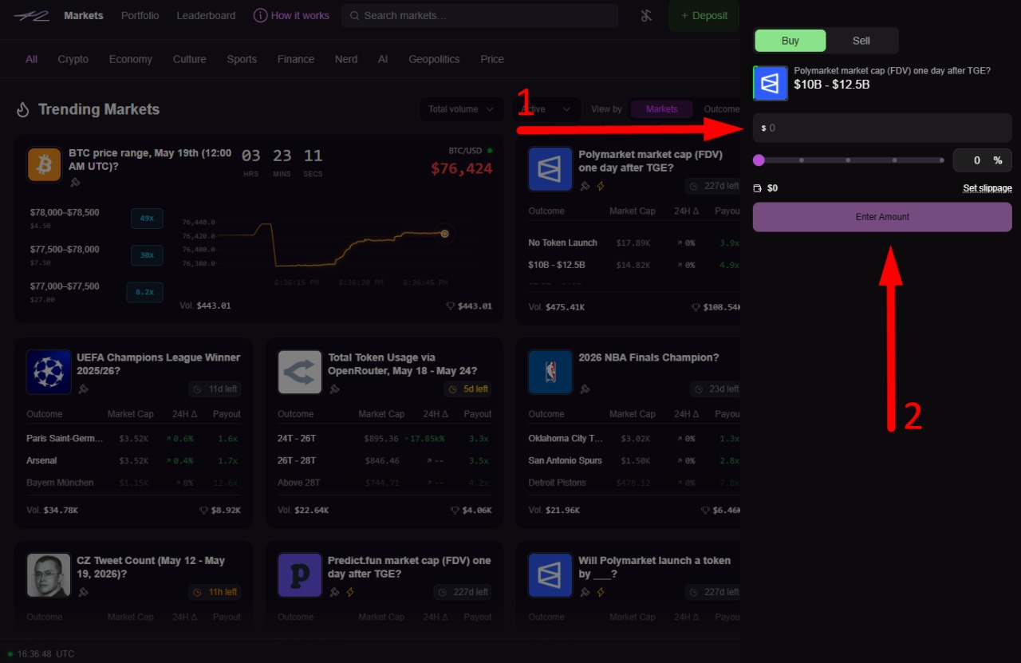Expand the Total volume sort dropdown
The image size is (1021, 663).
[462, 109]
